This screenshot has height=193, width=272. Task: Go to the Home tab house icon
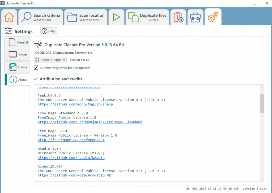(x=9, y=17)
